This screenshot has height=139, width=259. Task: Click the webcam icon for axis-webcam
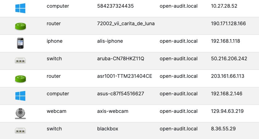20,113
